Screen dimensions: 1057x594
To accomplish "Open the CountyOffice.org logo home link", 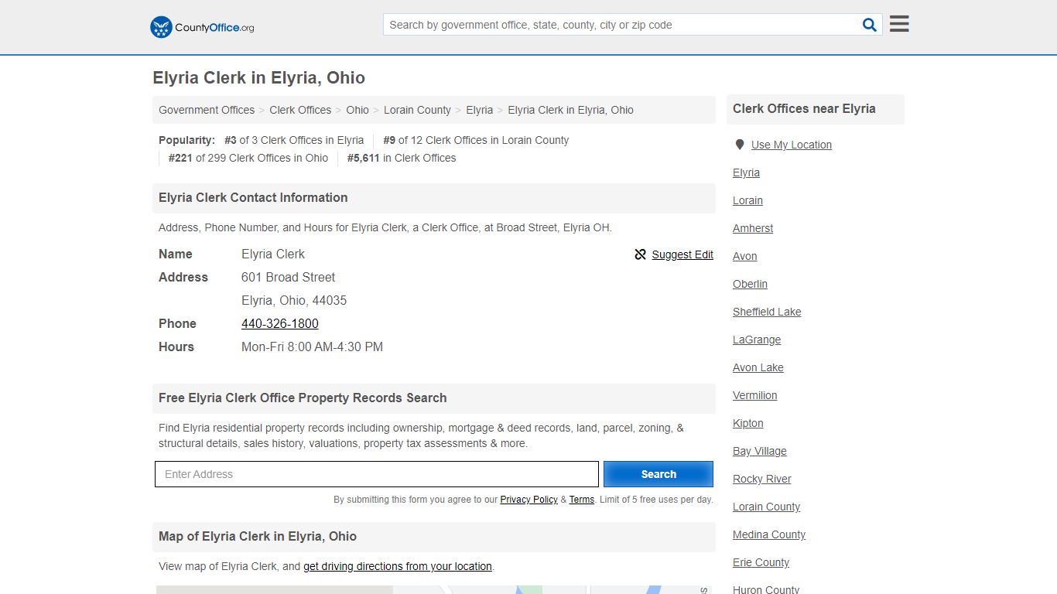I will pos(202,27).
